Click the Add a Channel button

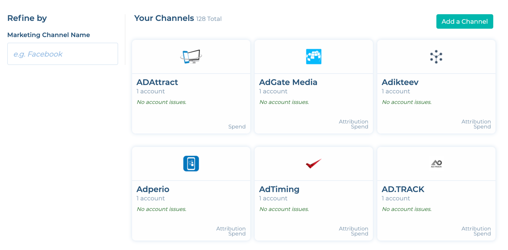pyautogui.click(x=465, y=21)
